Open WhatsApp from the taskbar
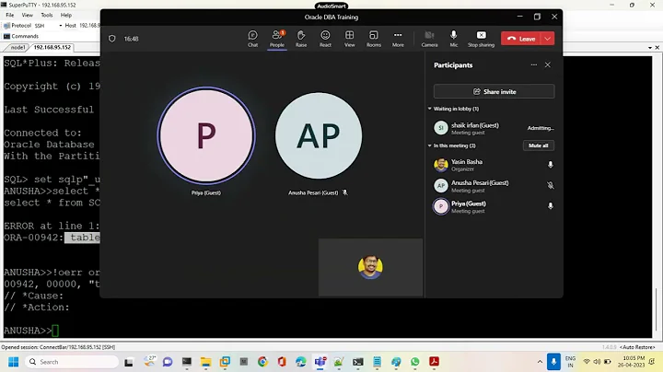663x372 pixels. (414, 362)
